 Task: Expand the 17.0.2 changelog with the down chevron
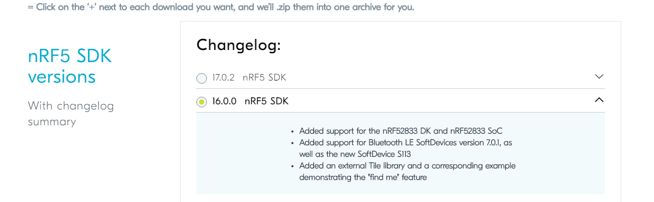point(599,77)
